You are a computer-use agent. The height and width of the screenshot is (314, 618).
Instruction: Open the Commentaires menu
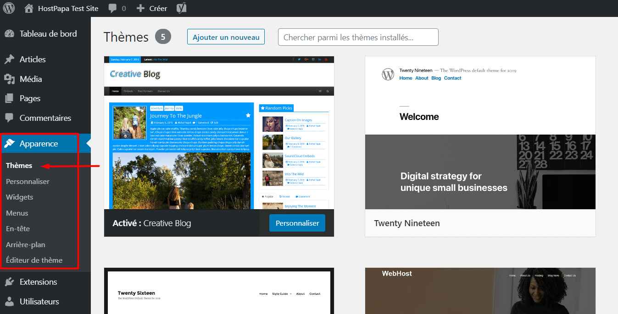click(x=45, y=118)
